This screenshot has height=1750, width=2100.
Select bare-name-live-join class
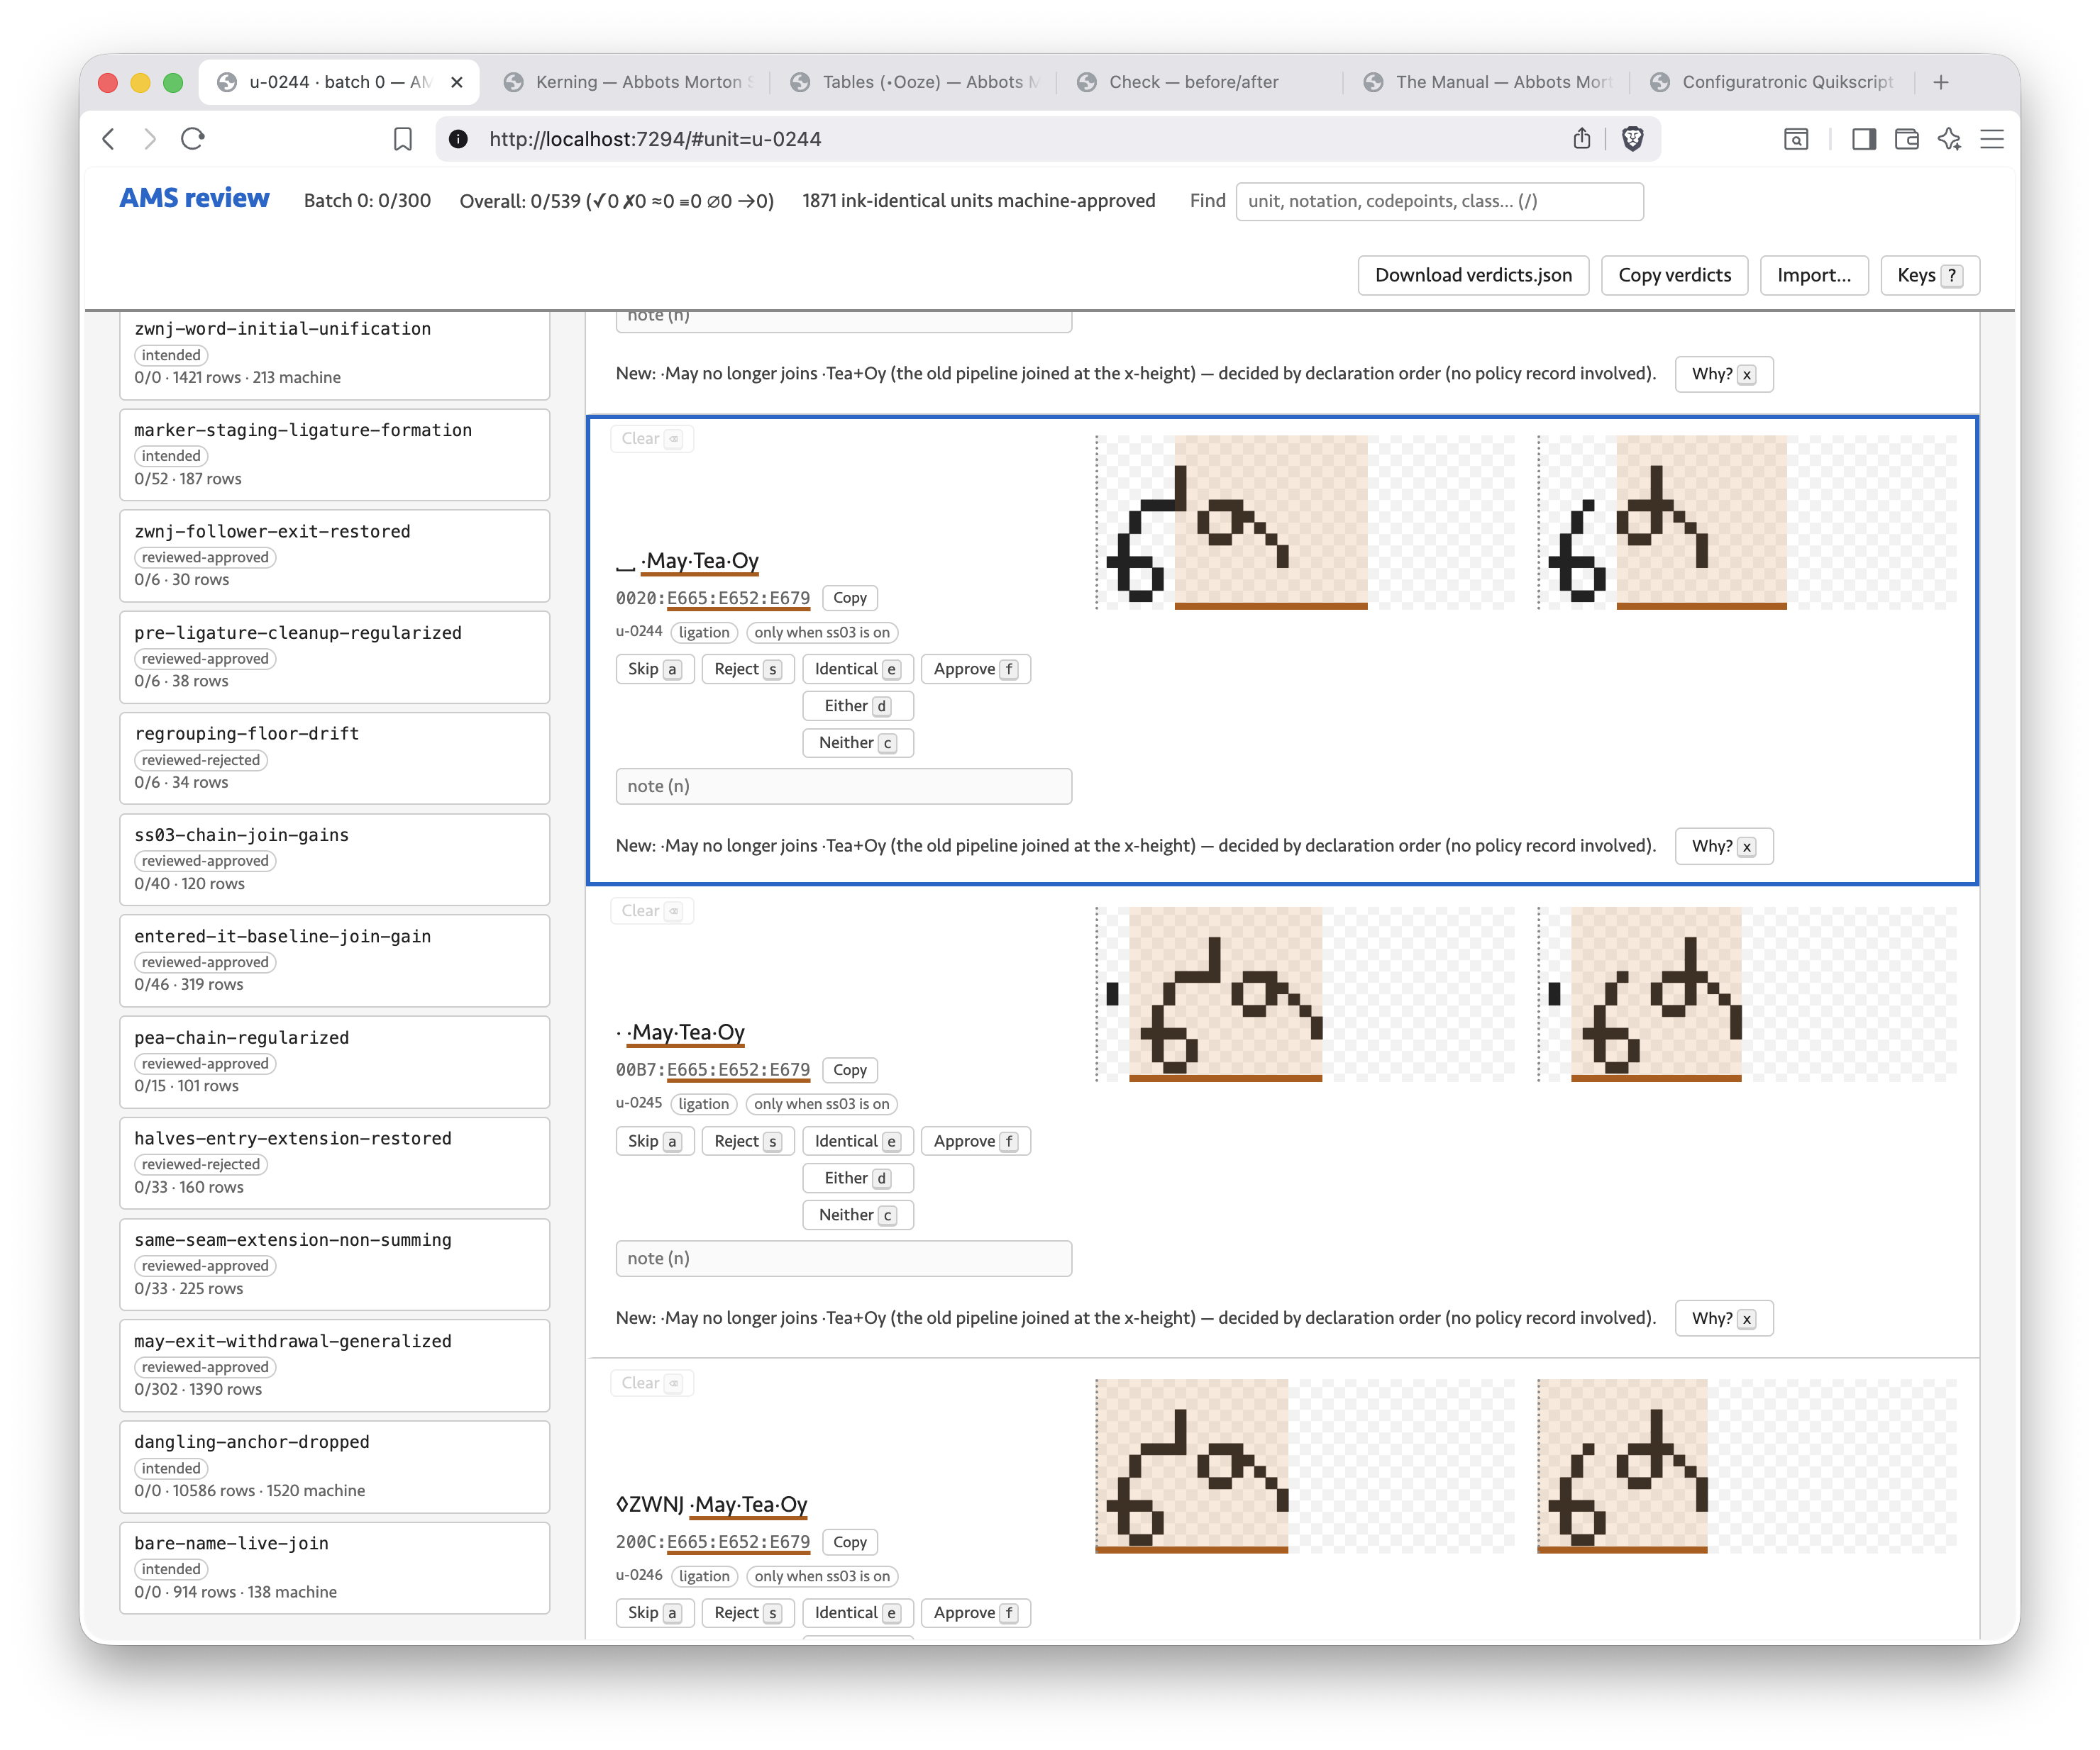334,1567
